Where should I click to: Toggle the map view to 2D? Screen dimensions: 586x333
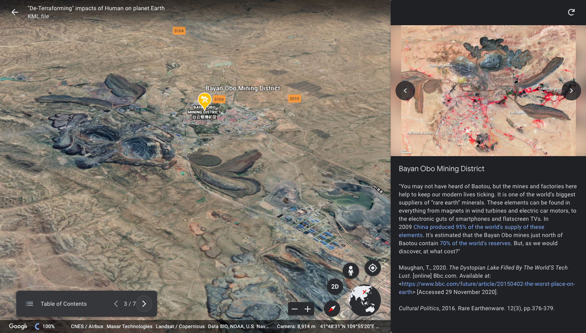click(335, 287)
